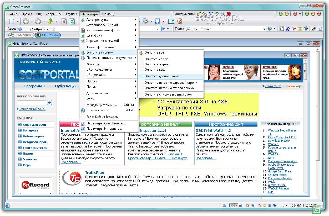Viewport: 329px width, 216px height.
Task: Click the GreenBrowser search text field
Action: [x=226, y=29]
